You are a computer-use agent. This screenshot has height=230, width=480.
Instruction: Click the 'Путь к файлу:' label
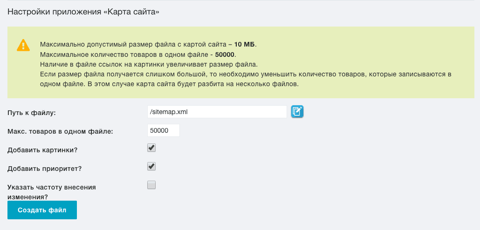(32, 113)
